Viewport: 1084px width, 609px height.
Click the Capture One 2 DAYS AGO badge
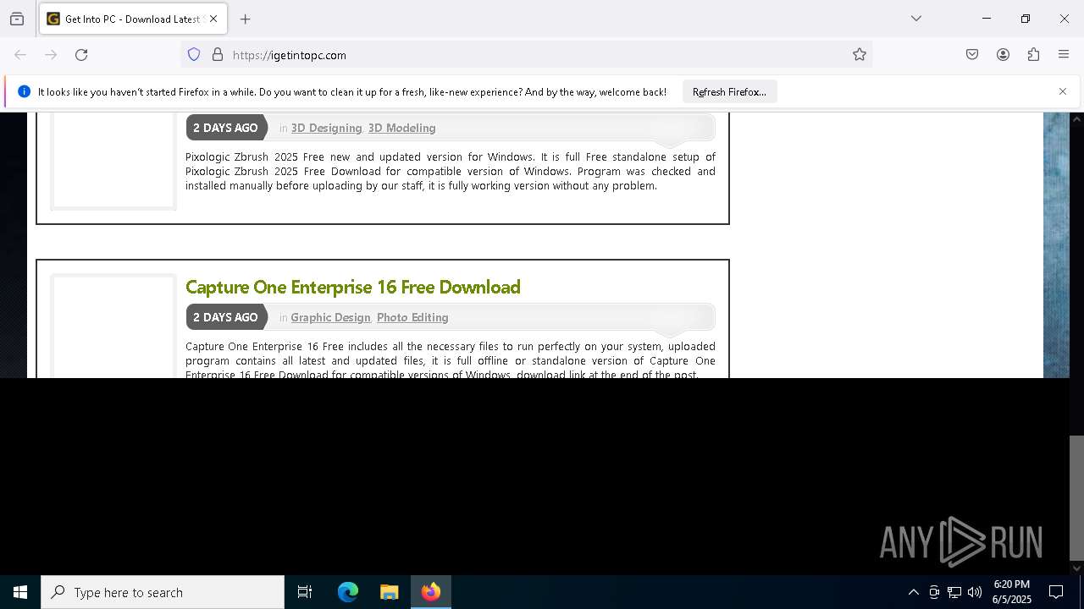[225, 317]
